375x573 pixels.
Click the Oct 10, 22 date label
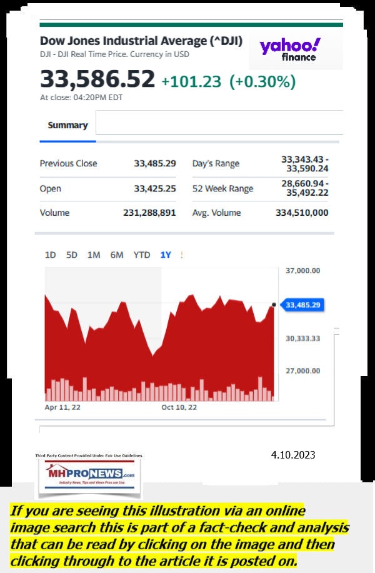click(x=179, y=407)
